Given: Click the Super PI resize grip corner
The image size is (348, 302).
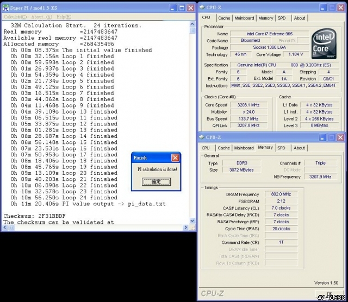Looking at the screenshot, I should [x=192, y=227].
